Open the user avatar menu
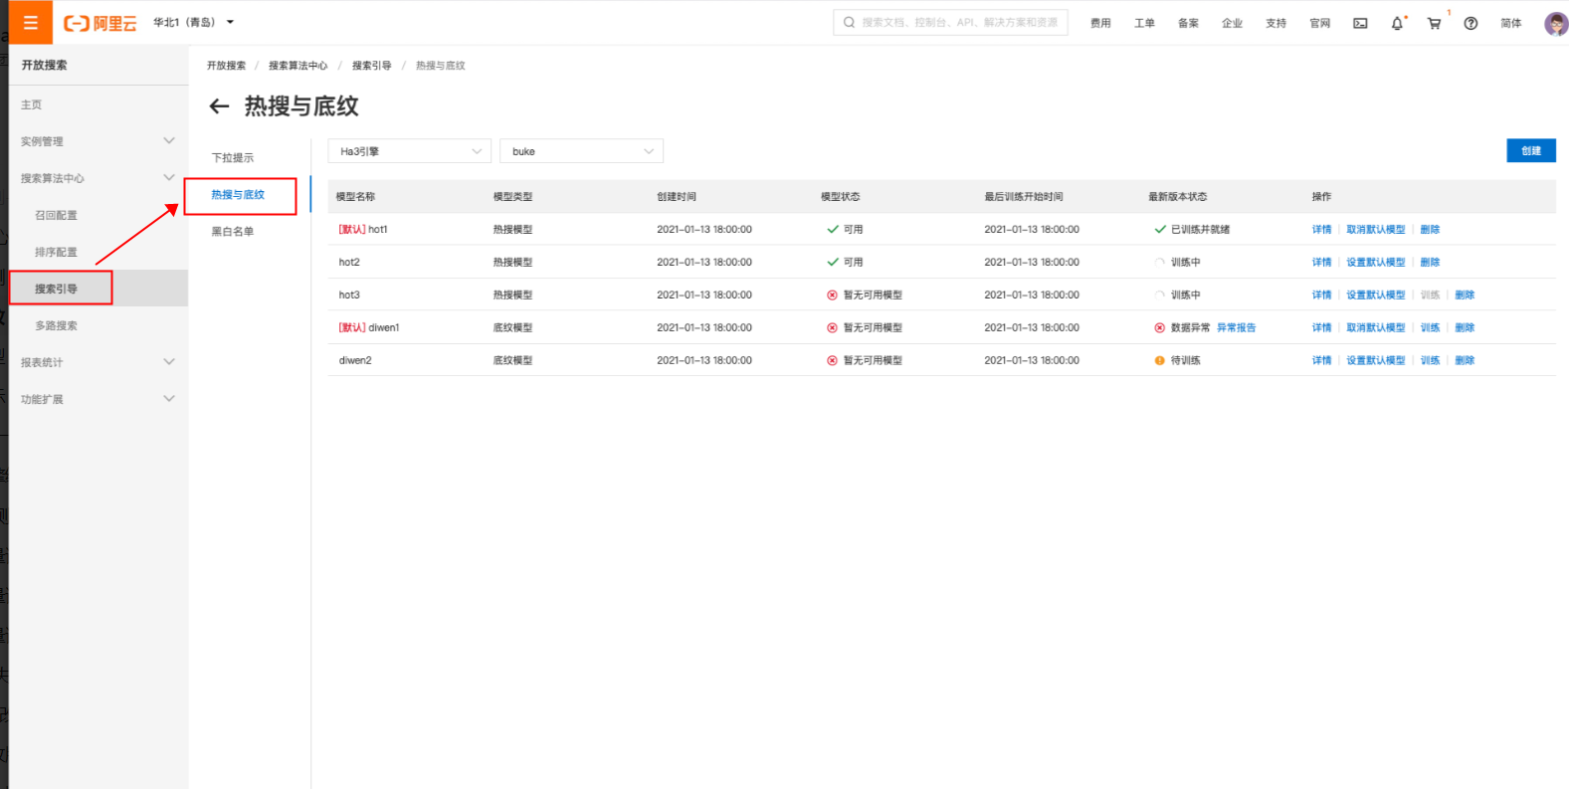Image resolution: width=1569 pixels, height=789 pixels. pos(1556,23)
